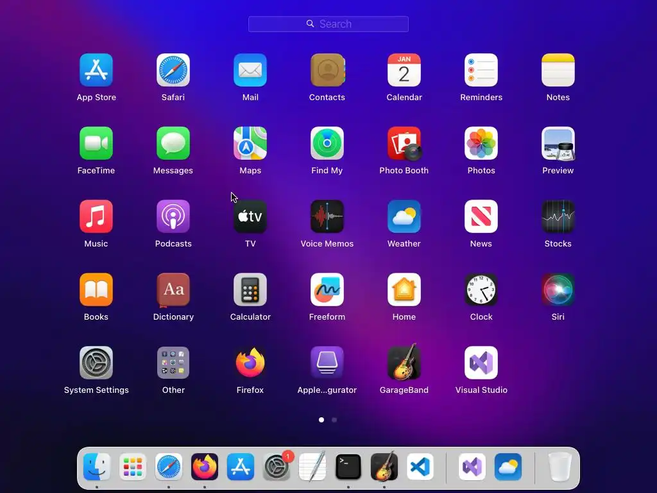Open System Settings from the Launchpad grid
The image size is (657, 493).
point(96,363)
